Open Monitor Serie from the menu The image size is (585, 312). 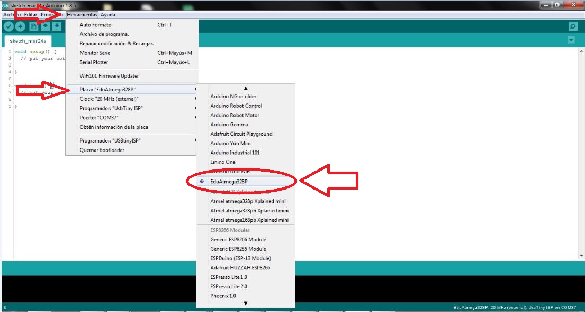[x=132, y=53]
